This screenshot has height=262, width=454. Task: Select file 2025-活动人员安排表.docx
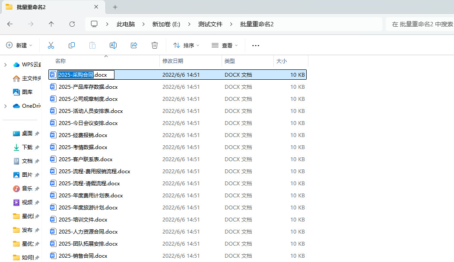click(178, 111)
